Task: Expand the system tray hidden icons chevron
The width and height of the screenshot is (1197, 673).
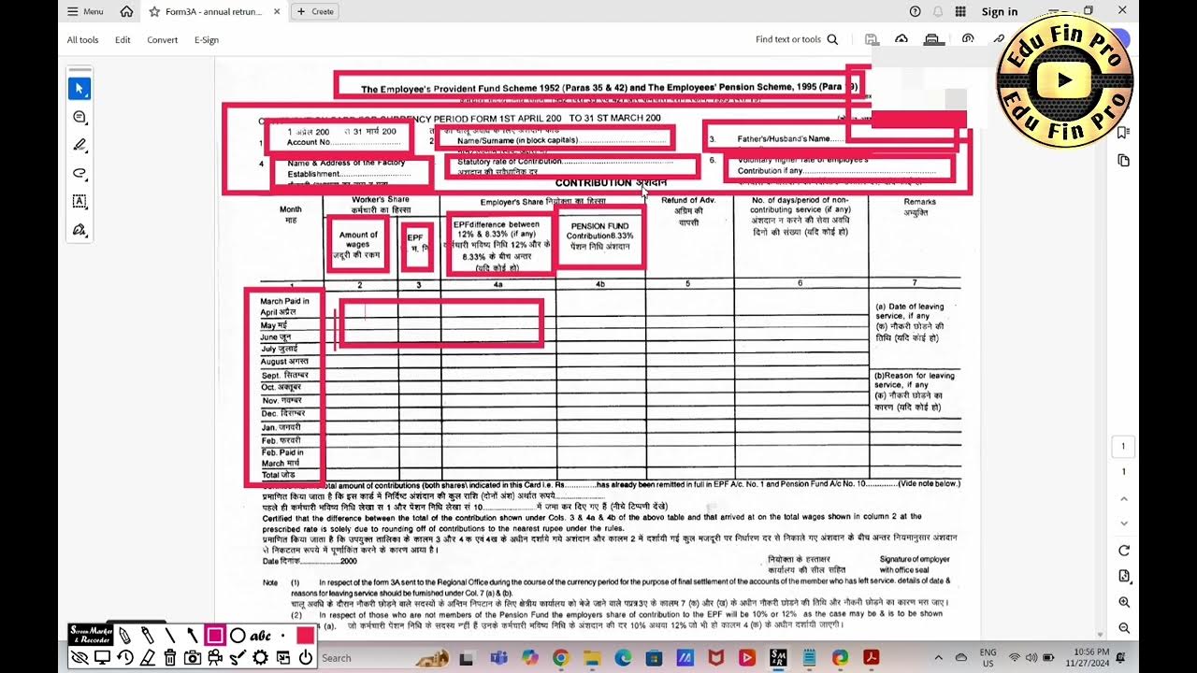Action: pos(940,658)
